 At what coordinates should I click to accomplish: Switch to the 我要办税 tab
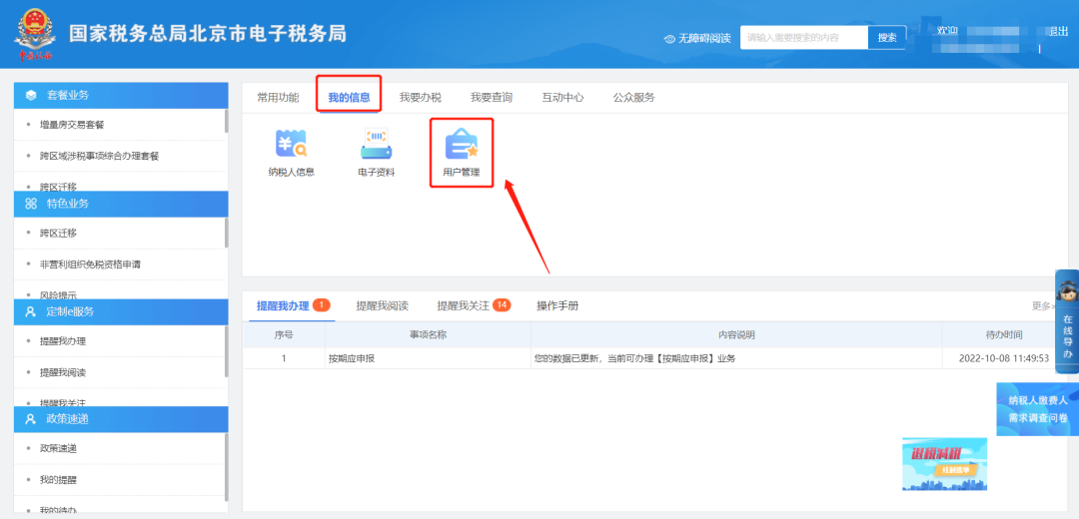coord(420,98)
